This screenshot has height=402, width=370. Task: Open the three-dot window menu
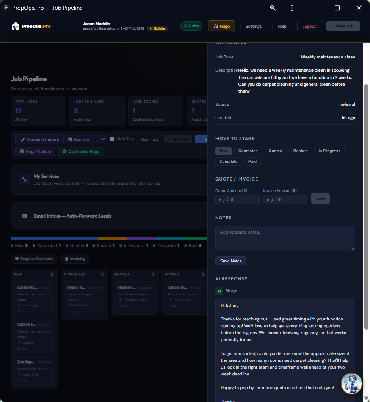tap(292, 8)
